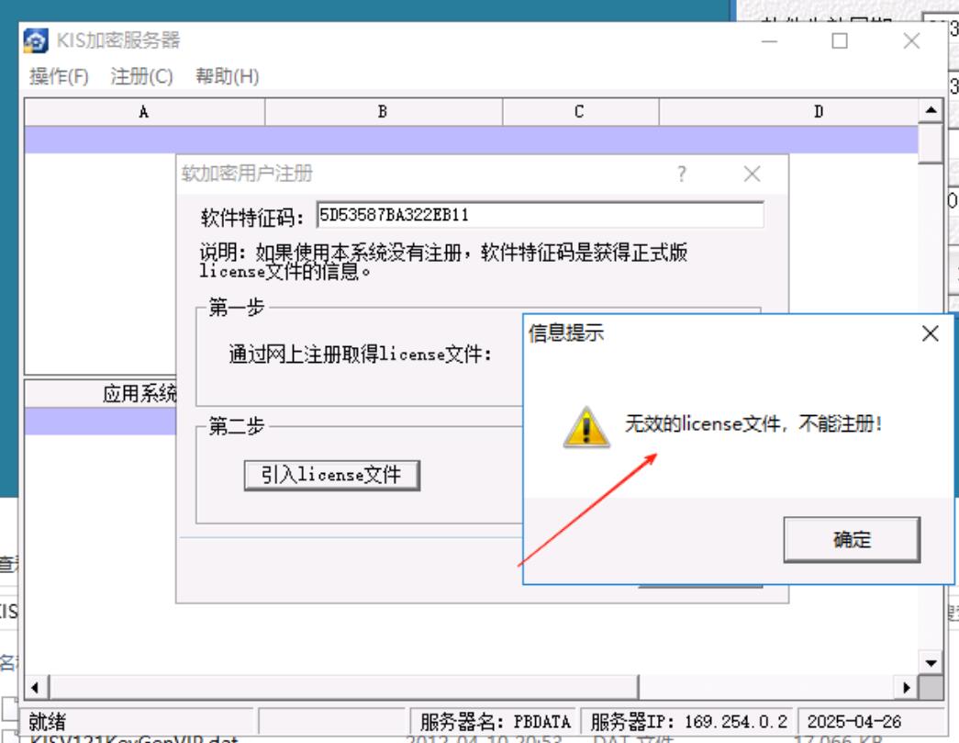Click the 通过网上注册取得license文件: label
Screen dimensions: 959x743
[x=361, y=354]
